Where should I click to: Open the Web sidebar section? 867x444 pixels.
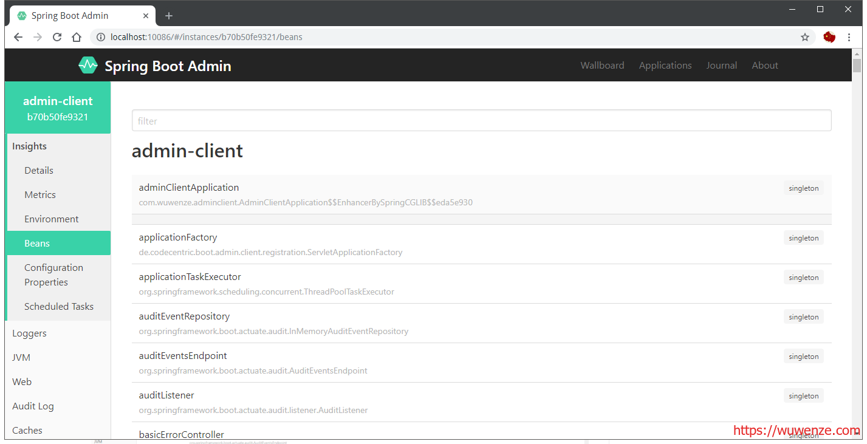pyautogui.click(x=58, y=381)
